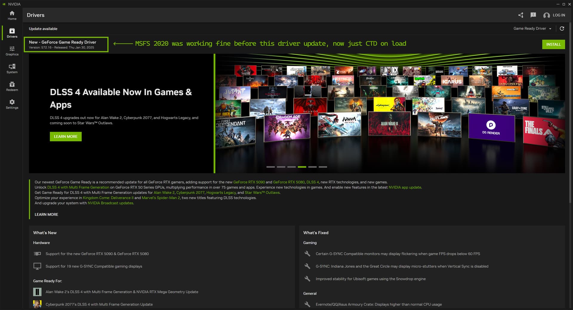Click wrench icon beside Evernote CPU usage fix
573x310 pixels.
(307, 304)
